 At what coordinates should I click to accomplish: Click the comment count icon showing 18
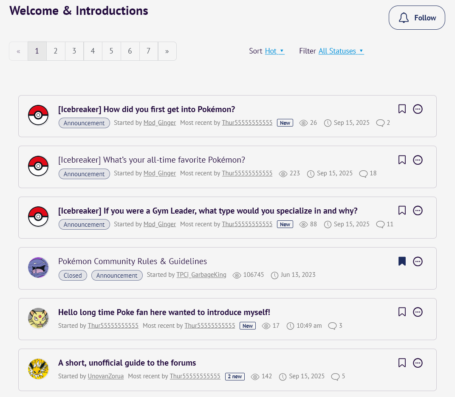363,174
